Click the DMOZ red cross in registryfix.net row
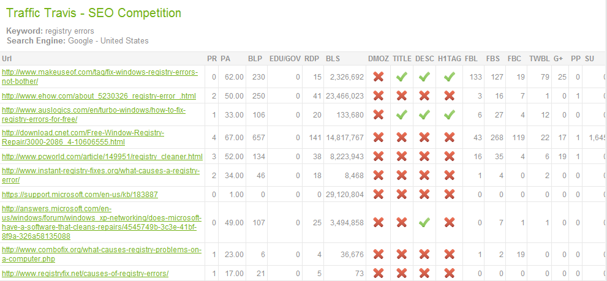Viewport: 607px width, 281px height. click(x=379, y=273)
